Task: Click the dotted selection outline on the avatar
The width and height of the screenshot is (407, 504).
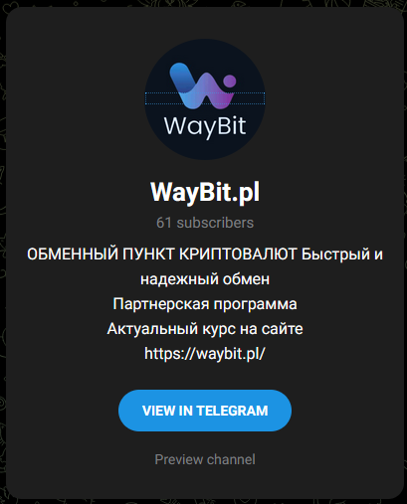Action: point(205,98)
